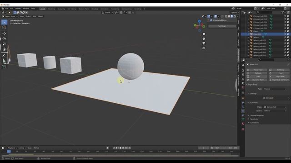Click the Fluid physics button
This screenshot has width=291, height=163.
click(x=279, y=73)
